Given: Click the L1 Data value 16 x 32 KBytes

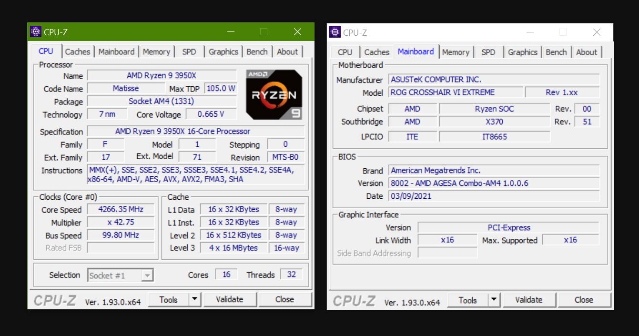Looking at the screenshot, I should click(233, 209).
